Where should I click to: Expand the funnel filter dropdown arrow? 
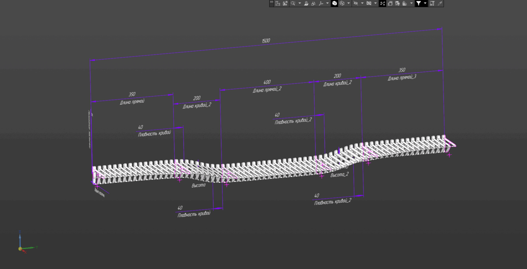pyautogui.click(x=425, y=3)
